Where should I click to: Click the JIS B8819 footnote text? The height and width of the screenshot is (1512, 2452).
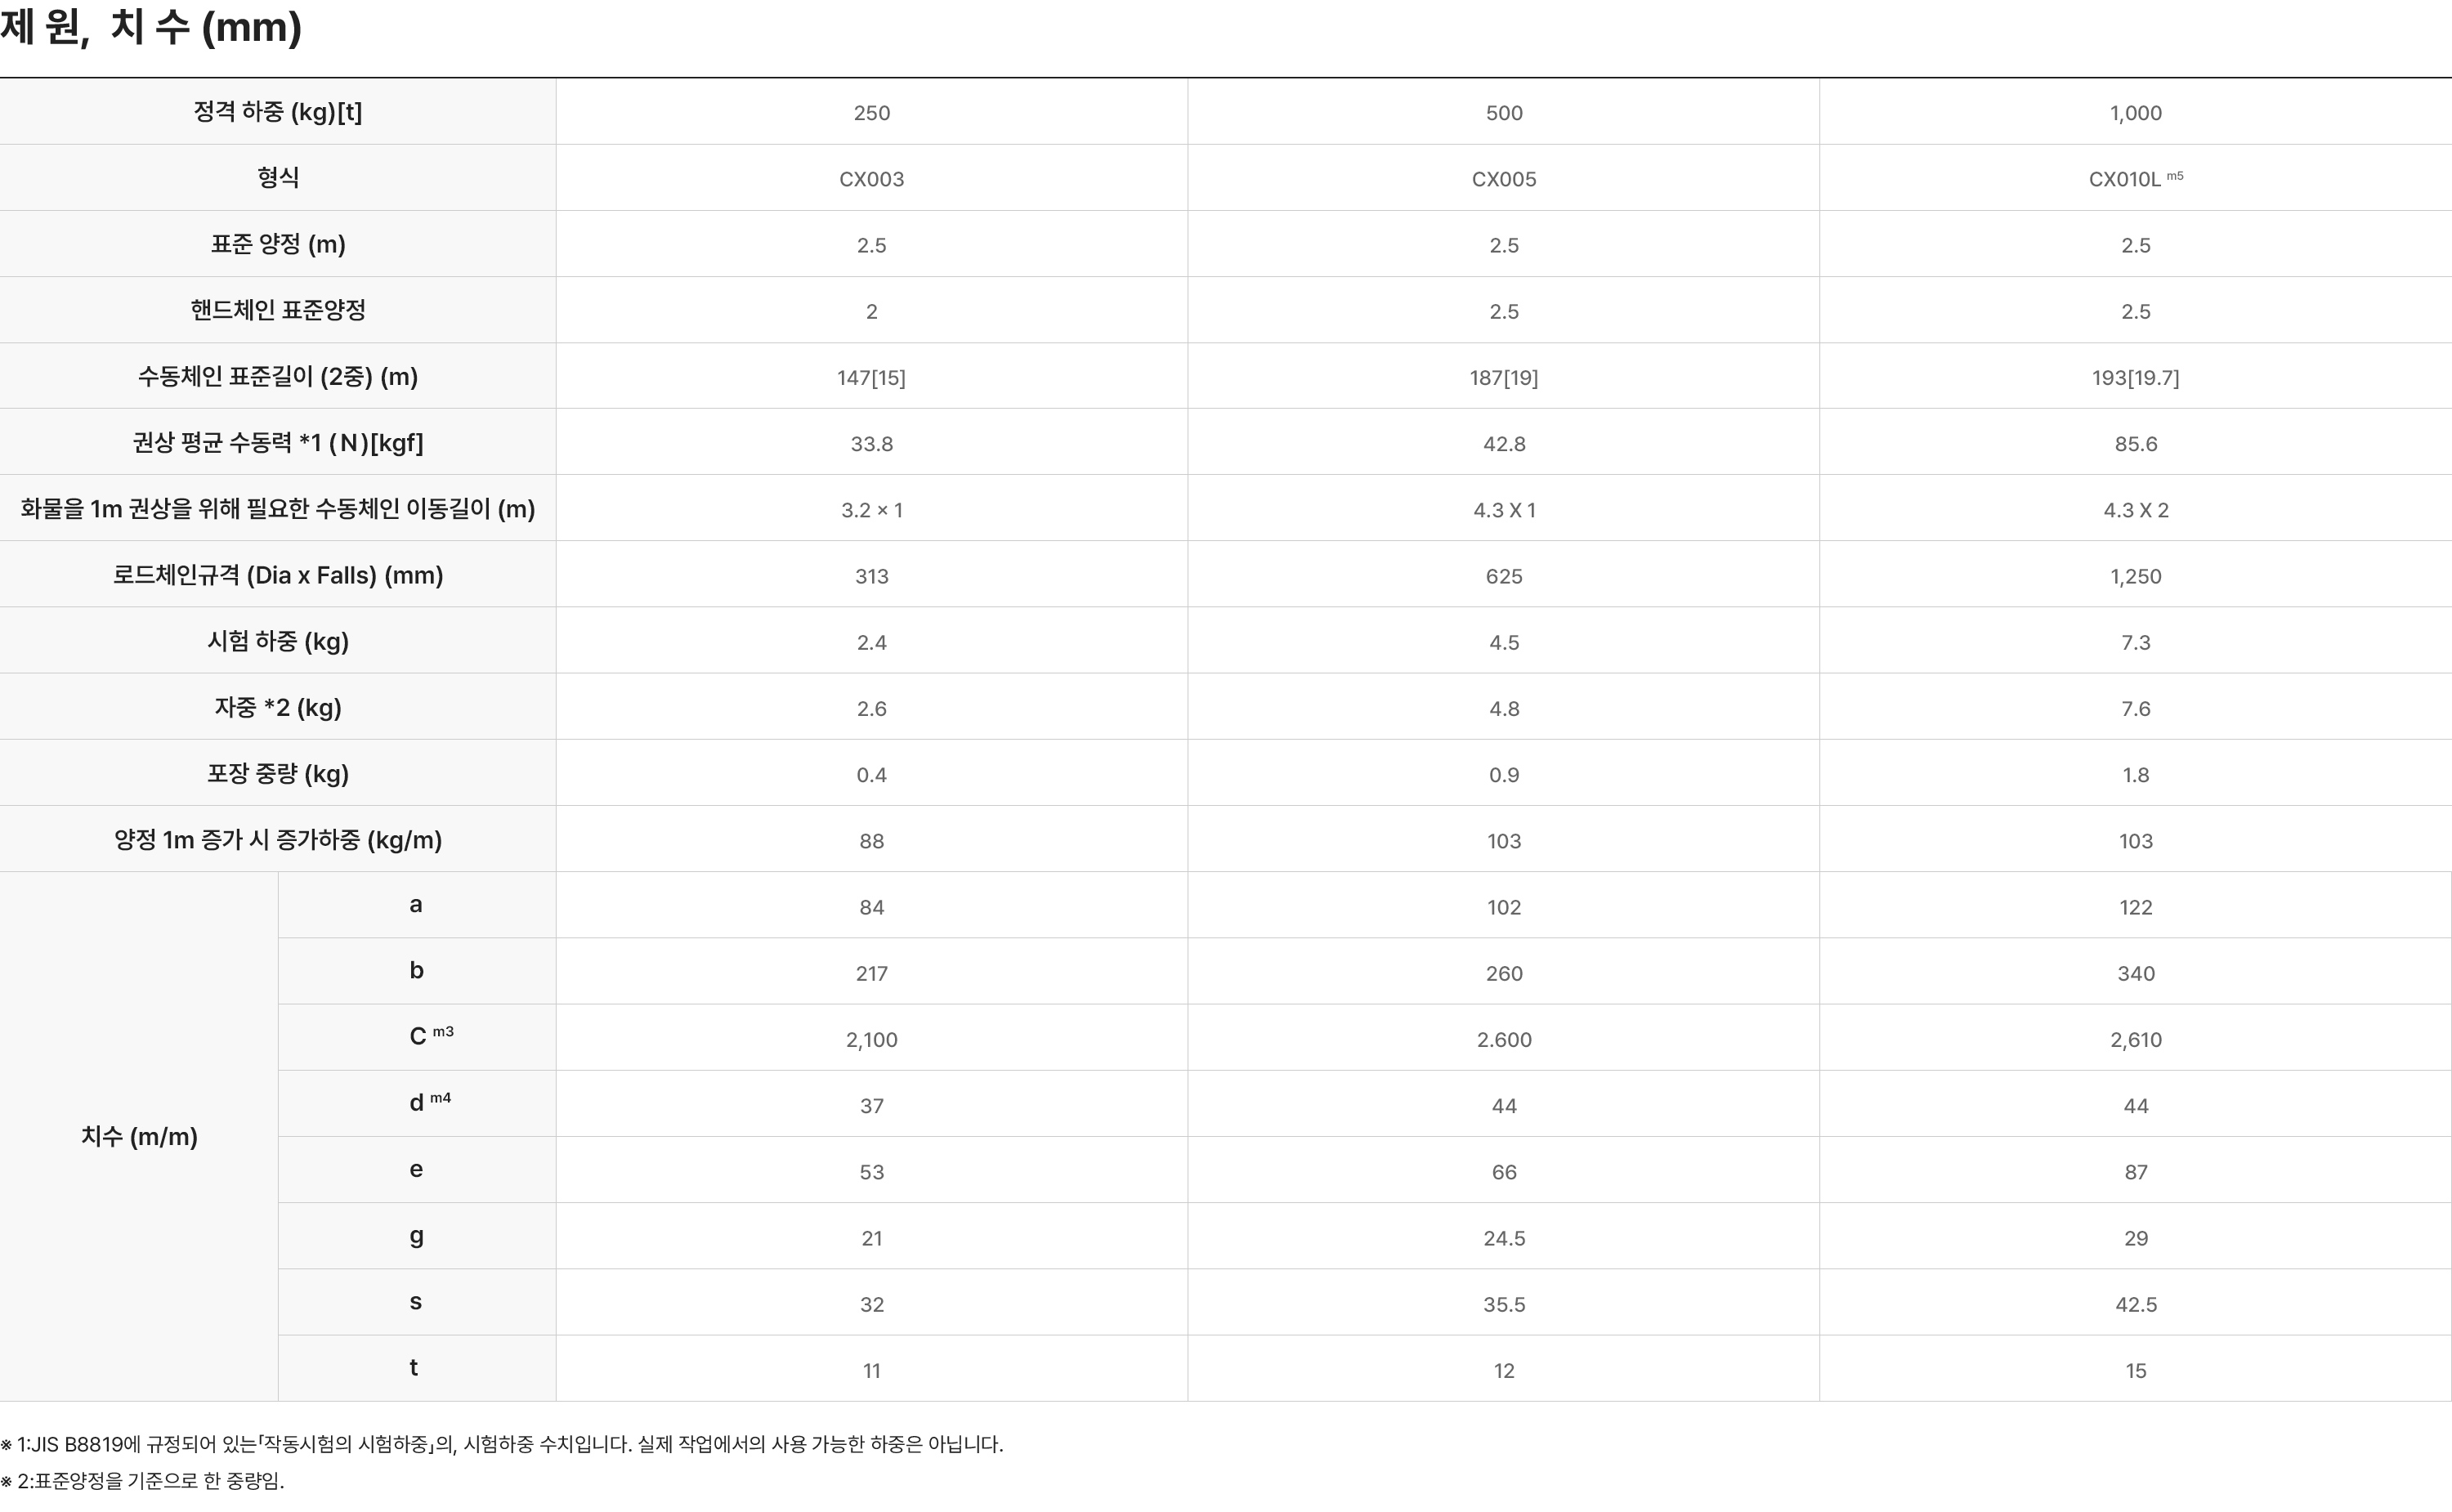click(502, 1444)
